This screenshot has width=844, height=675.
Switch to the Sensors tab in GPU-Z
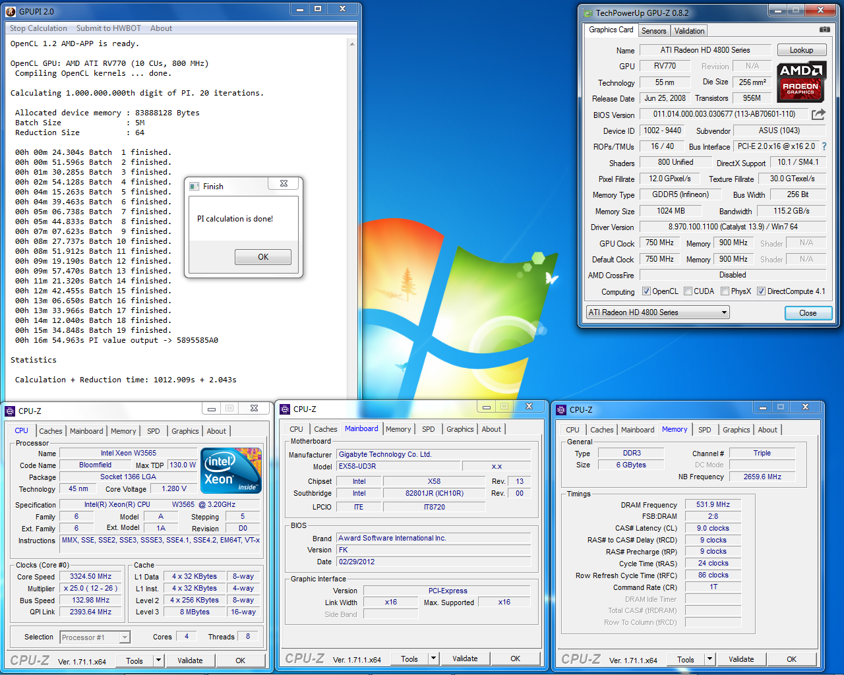click(653, 31)
